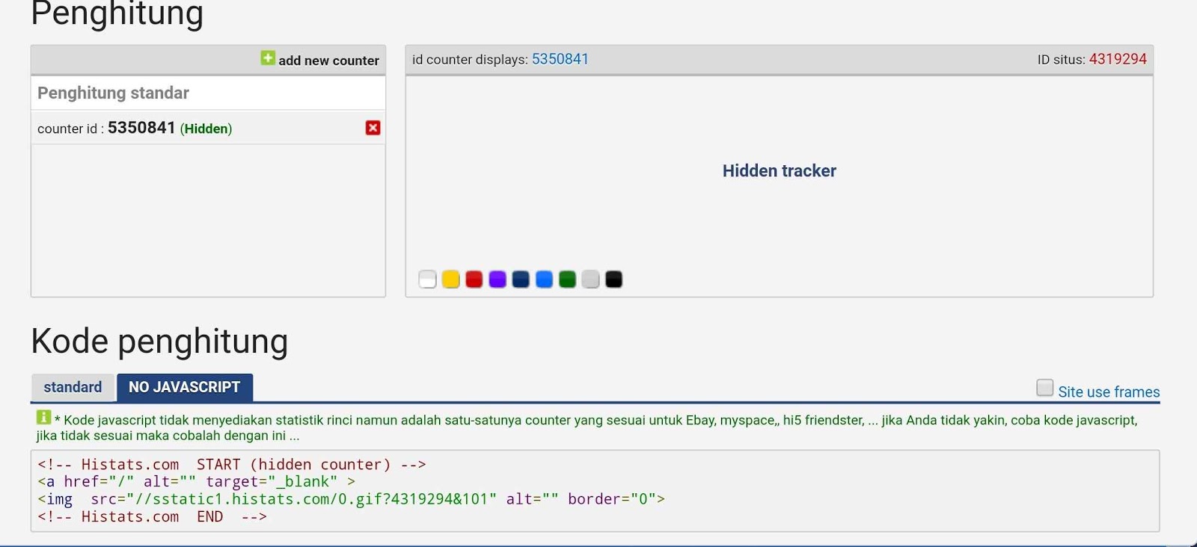Click the add new counter link

(328, 61)
